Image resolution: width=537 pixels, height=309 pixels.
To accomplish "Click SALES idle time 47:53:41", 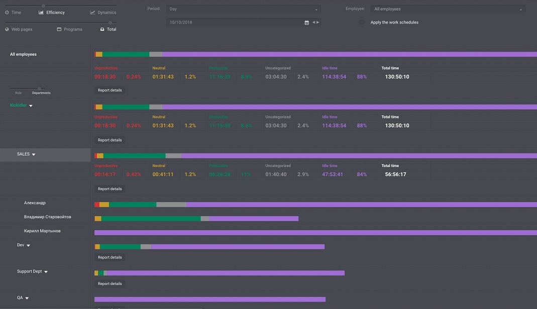I will coord(333,175).
